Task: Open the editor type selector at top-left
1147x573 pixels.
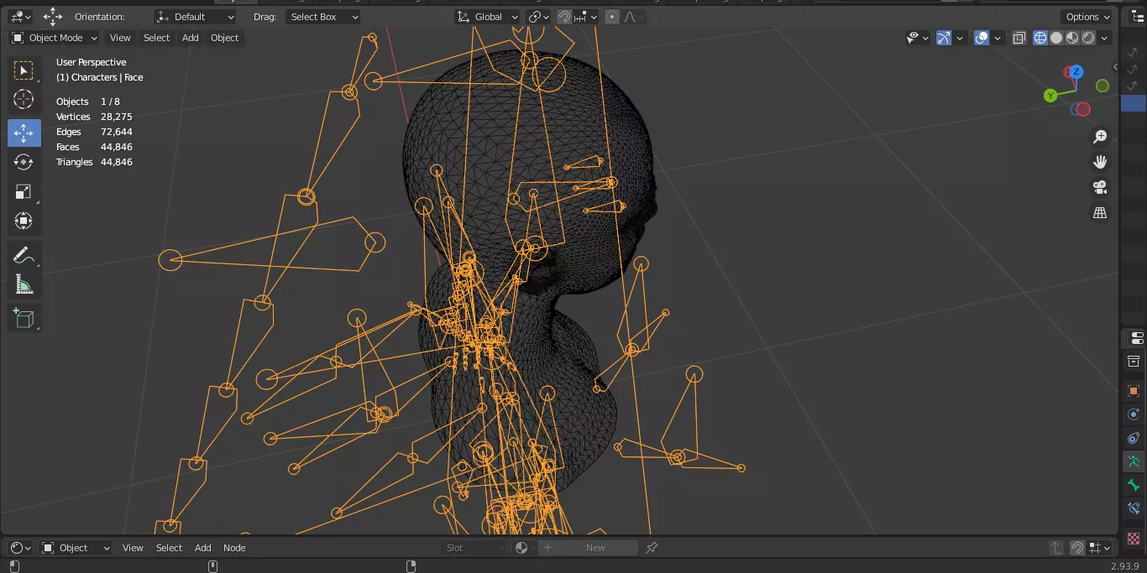Action: [20, 17]
